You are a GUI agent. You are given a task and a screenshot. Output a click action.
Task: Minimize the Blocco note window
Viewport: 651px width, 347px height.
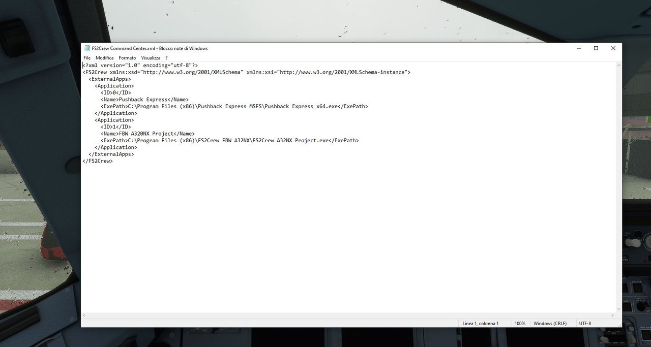579,48
